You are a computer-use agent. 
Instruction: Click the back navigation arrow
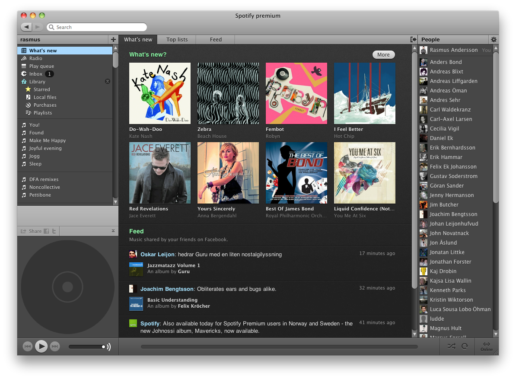(27, 27)
